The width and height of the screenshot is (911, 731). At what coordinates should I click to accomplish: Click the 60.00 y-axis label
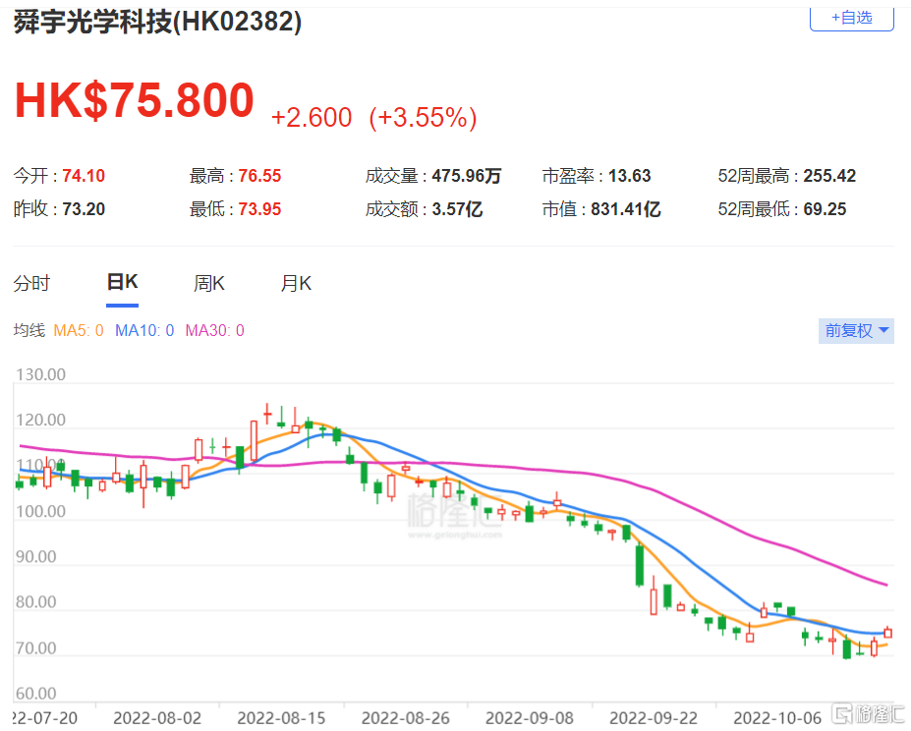[36, 694]
